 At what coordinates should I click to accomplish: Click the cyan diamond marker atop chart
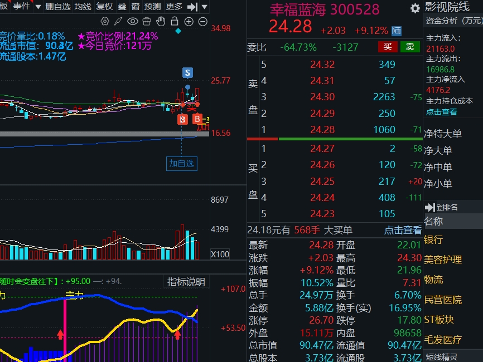(x=178, y=31)
